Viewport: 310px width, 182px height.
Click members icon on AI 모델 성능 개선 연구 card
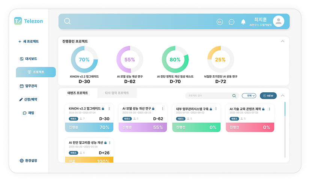(x=134, y=119)
